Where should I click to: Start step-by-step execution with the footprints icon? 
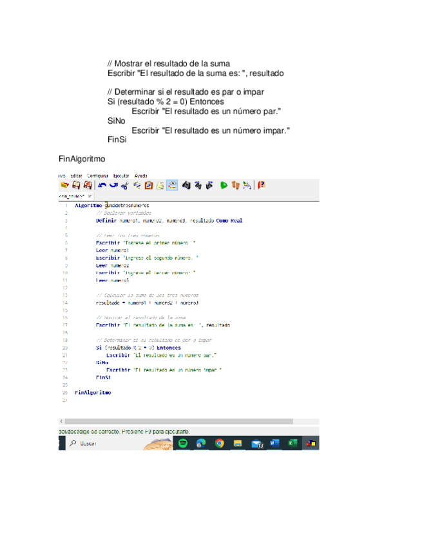pos(236,185)
